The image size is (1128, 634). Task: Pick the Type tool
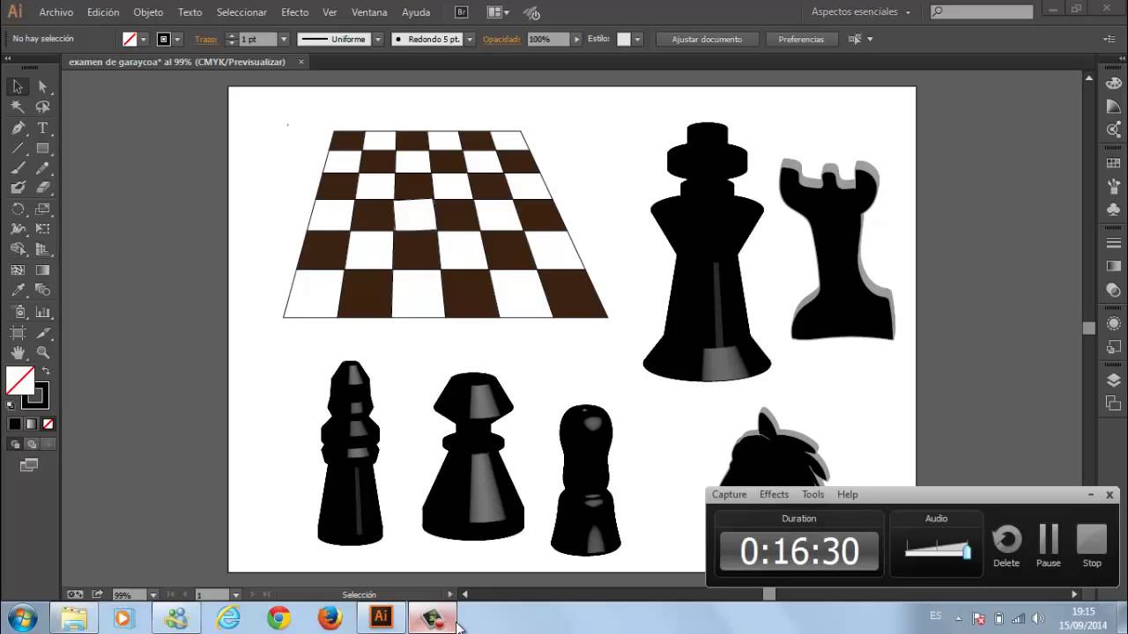42,128
